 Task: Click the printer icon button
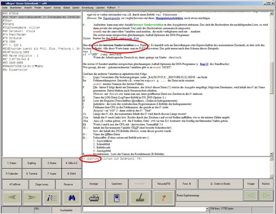click(x=94, y=198)
